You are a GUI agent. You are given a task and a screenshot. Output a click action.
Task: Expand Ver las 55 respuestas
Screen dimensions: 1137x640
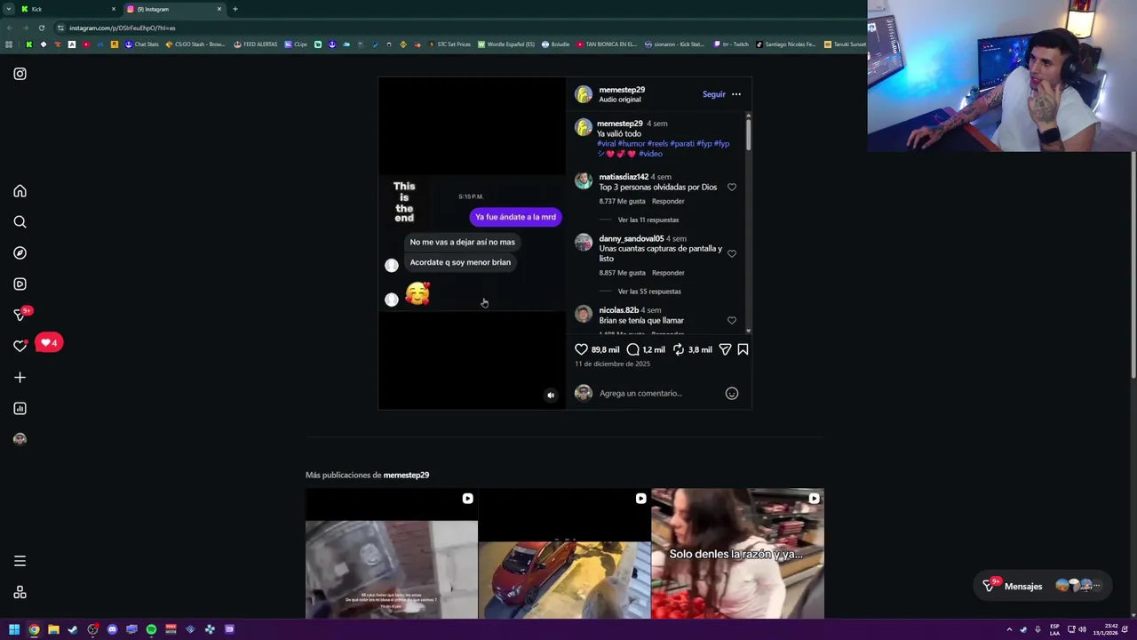(649, 292)
